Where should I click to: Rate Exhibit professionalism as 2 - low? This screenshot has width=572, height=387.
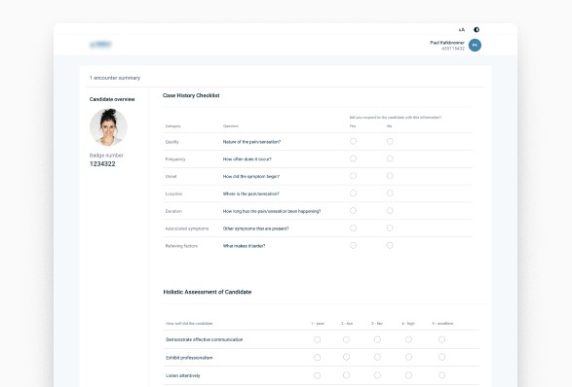(346, 357)
